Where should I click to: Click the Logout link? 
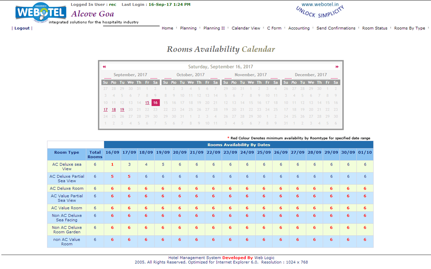tap(22, 28)
